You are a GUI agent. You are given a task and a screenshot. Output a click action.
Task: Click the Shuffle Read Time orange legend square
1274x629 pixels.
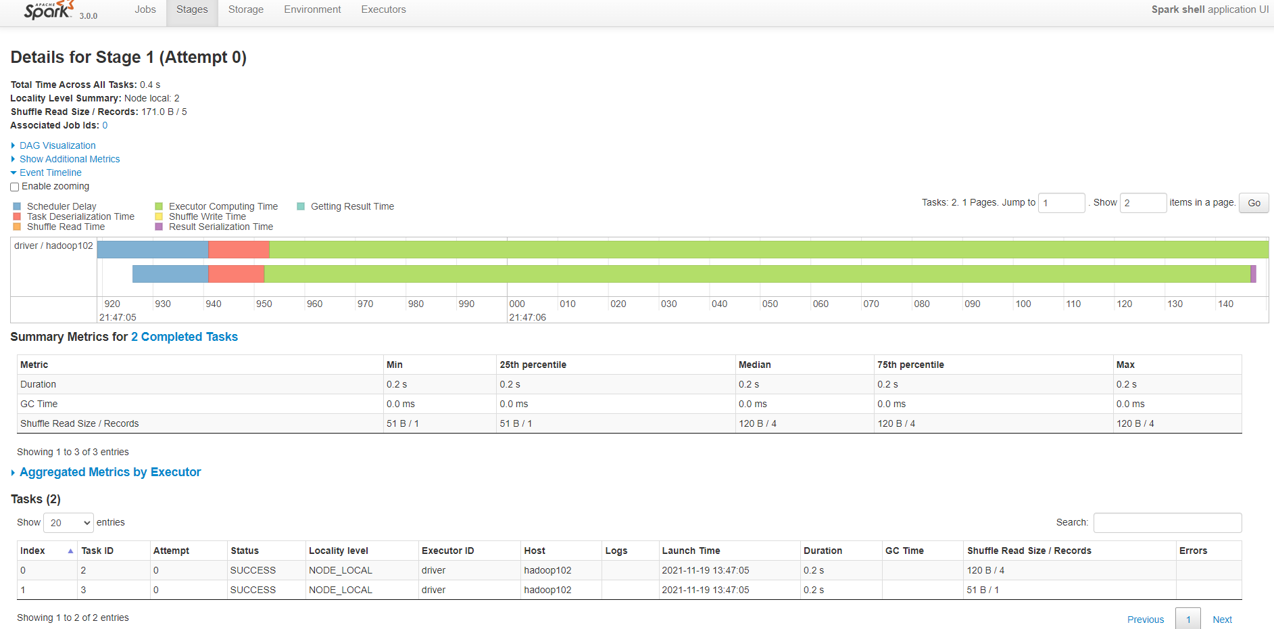(17, 227)
